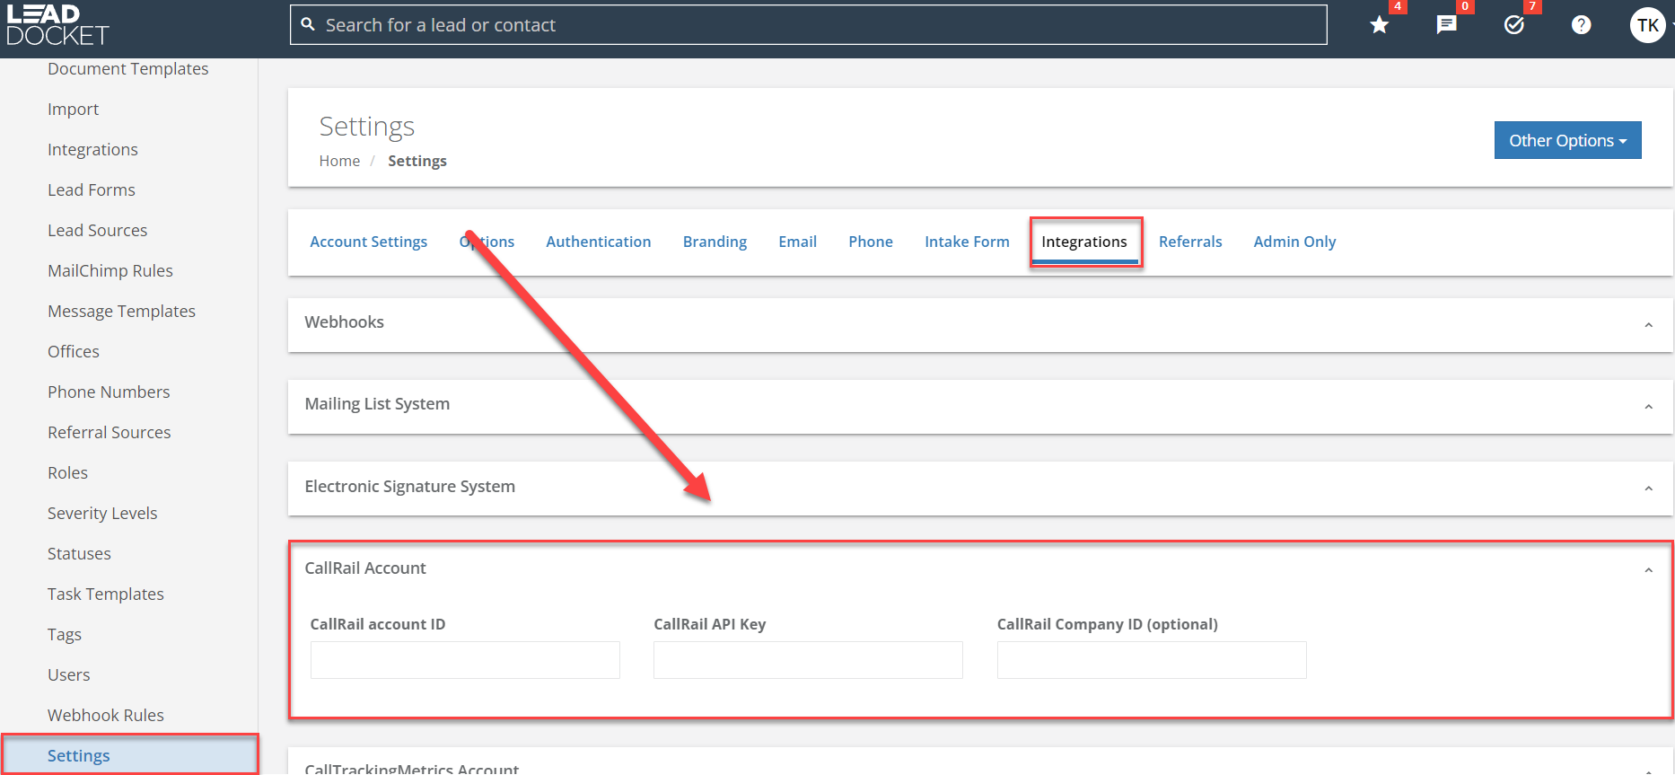Switch to the Referrals tab
This screenshot has width=1675, height=775.
pyautogui.click(x=1190, y=242)
